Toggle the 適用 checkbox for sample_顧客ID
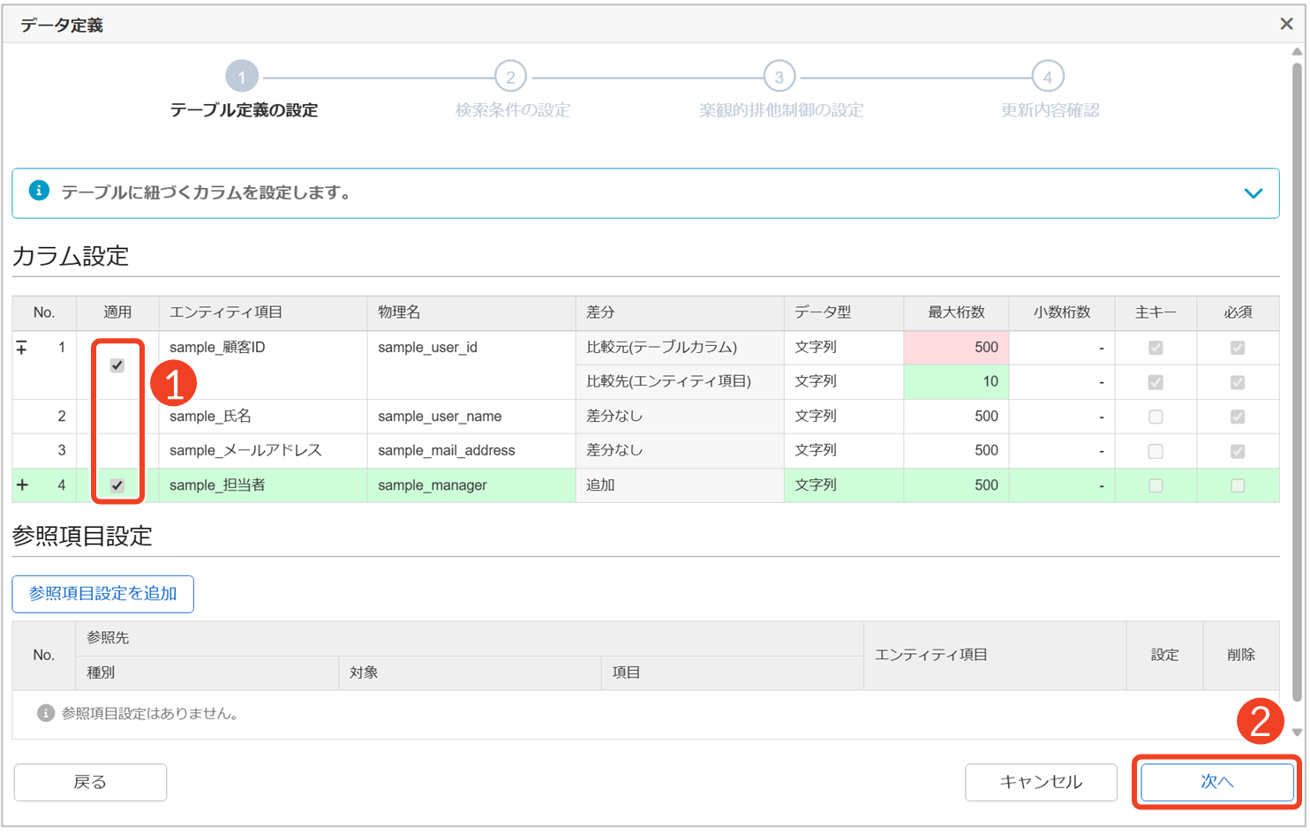Viewport: 1310px width, 834px height. click(117, 365)
